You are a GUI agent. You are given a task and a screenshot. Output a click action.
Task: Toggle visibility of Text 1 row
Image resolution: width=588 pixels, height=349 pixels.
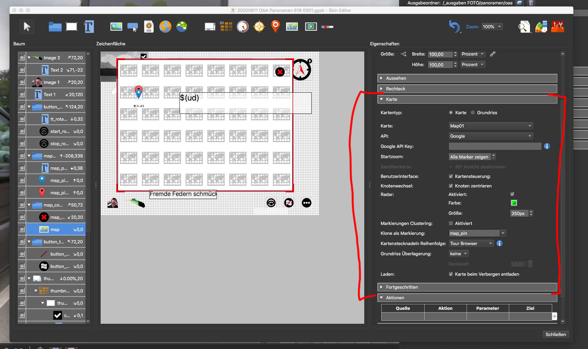pyautogui.click(x=22, y=94)
